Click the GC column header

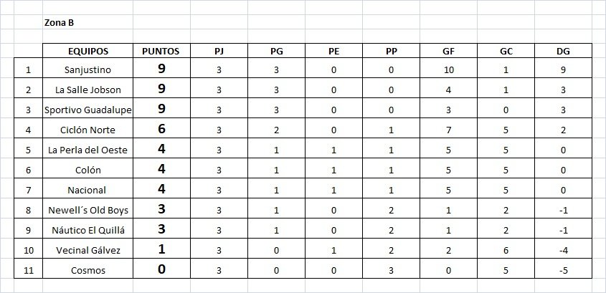tap(506, 51)
